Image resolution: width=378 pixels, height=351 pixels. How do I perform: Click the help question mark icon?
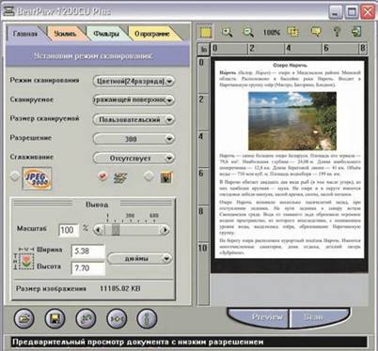(x=337, y=32)
